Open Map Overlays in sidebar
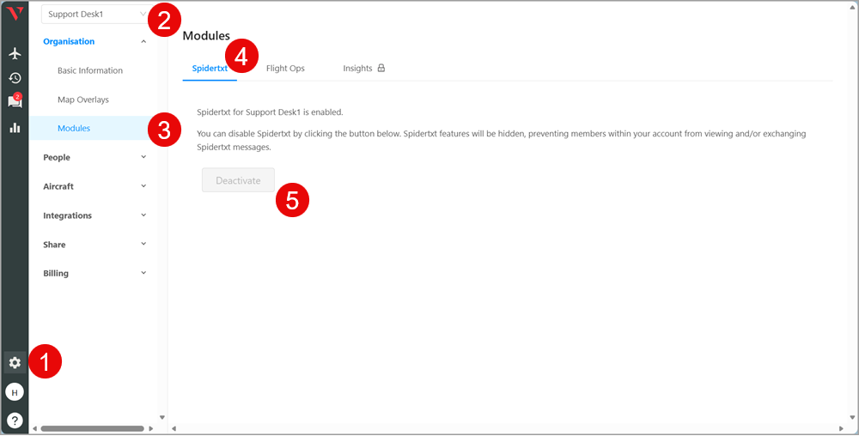859x436 pixels. point(83,100)
